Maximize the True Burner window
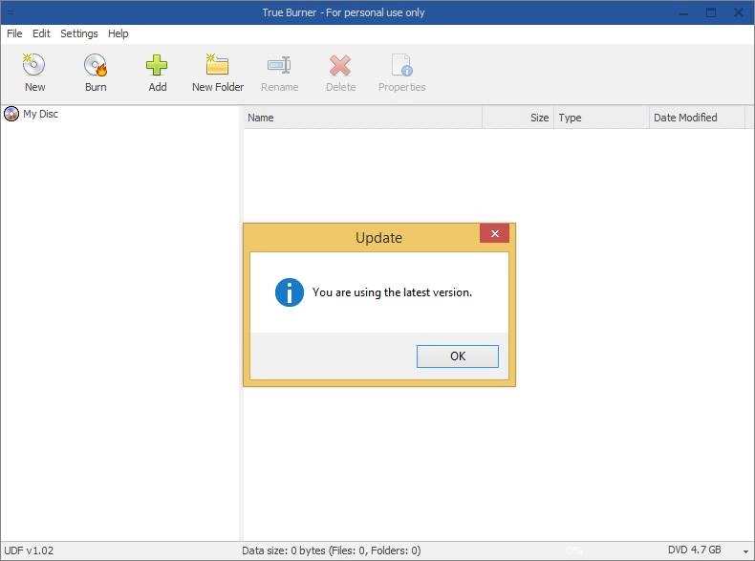The image size is (755, 561). 711,13
